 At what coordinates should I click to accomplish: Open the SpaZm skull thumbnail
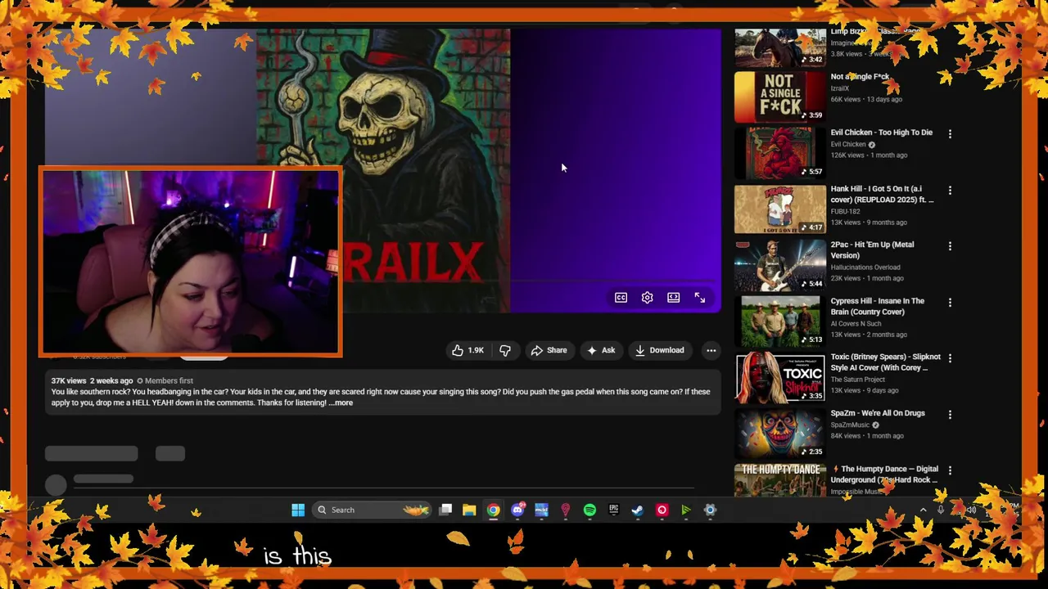pos(780,433)
